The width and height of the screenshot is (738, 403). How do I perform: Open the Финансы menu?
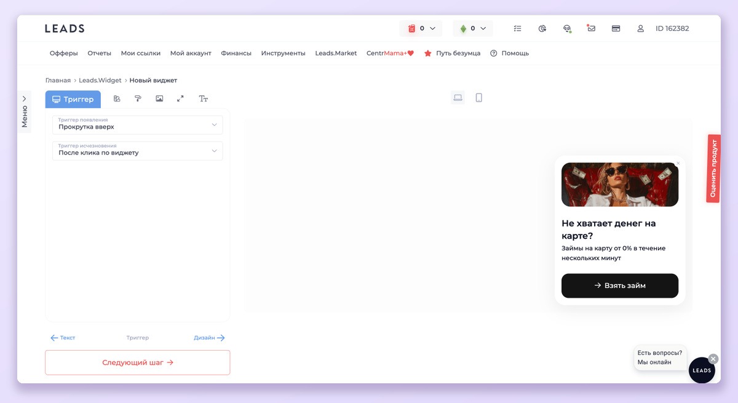236,54
